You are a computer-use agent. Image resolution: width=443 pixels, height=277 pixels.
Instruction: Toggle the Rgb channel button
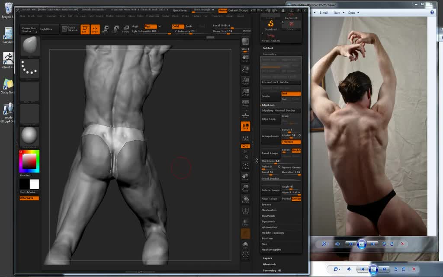[150, 26]
